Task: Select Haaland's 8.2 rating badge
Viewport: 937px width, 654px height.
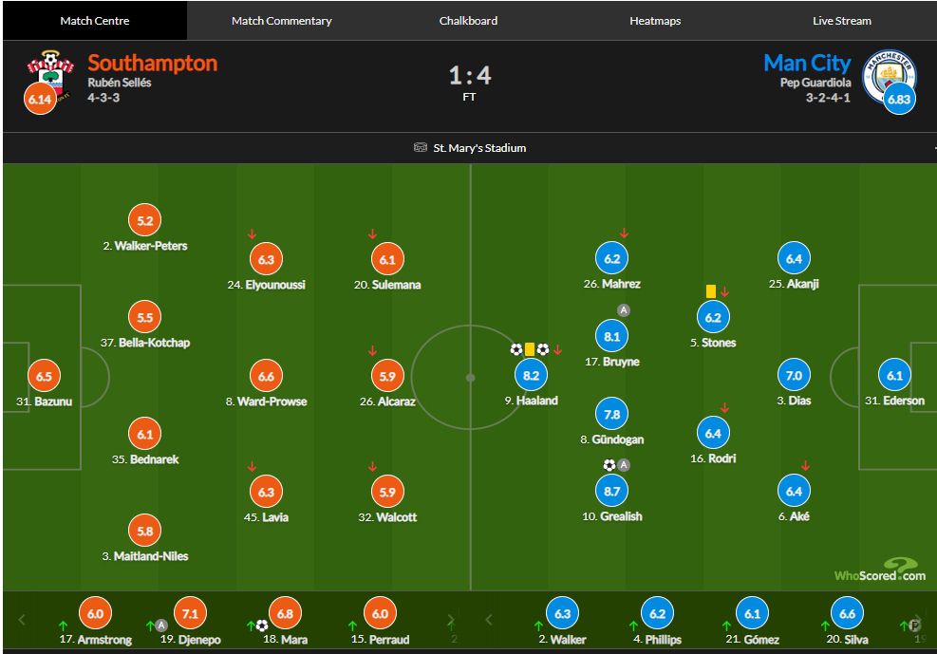Action: click(x=532, y=376)
